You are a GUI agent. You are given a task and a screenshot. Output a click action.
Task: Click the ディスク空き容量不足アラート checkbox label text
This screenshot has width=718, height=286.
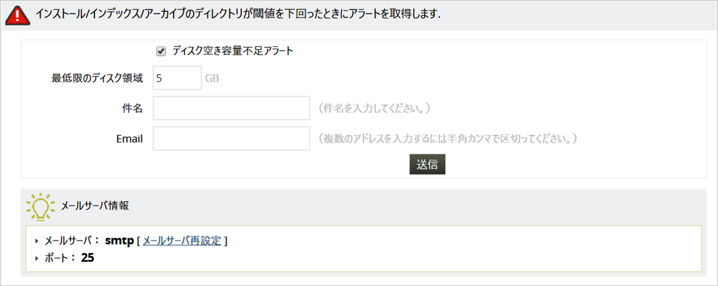click(233, 51)
